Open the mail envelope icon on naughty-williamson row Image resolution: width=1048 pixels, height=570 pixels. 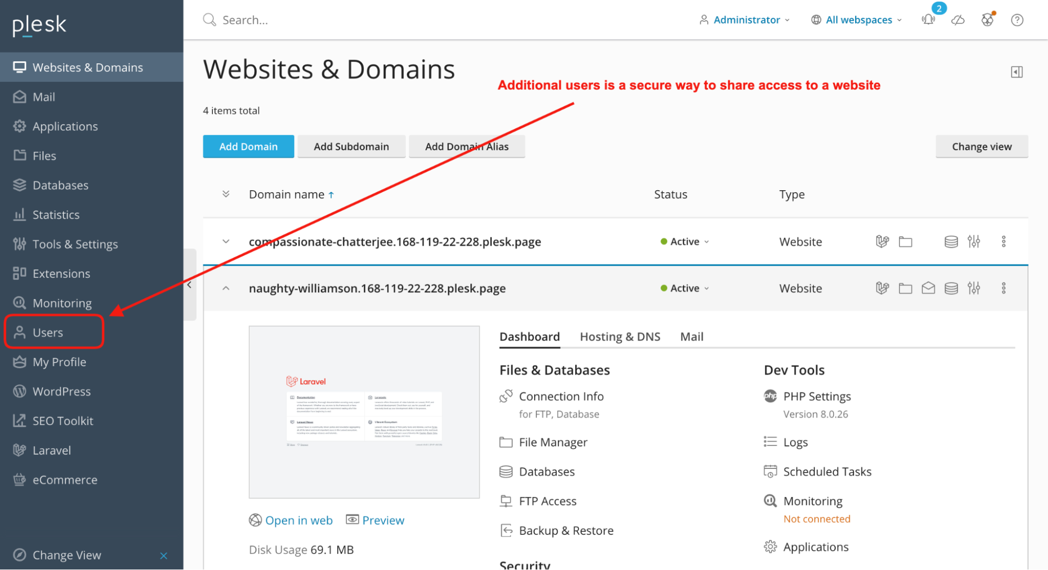pyautogui.click(x=928, y=288)
